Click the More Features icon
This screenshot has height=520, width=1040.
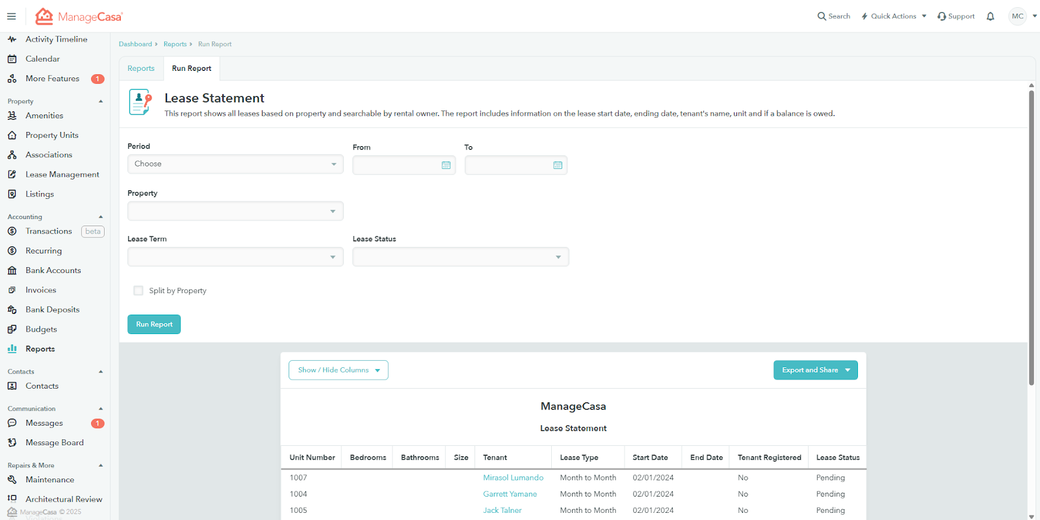[x=12, y=79]
